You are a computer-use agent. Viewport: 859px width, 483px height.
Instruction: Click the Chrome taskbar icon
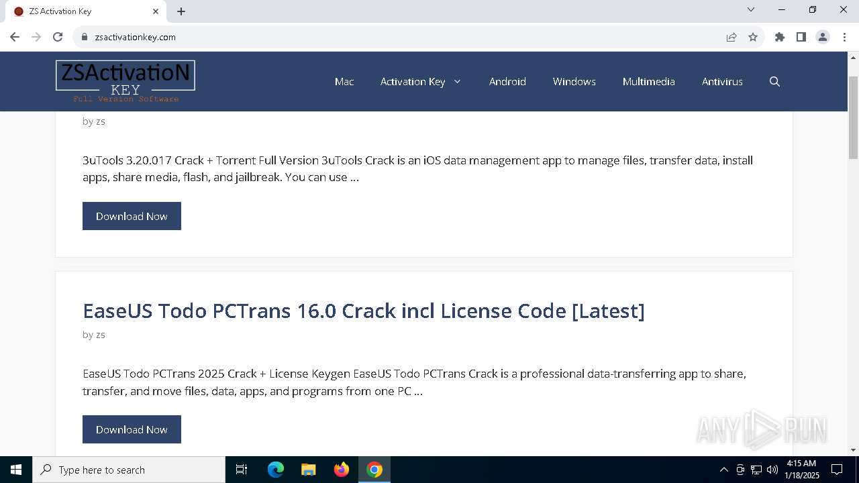pyautogui.click(x=374, y=470)
